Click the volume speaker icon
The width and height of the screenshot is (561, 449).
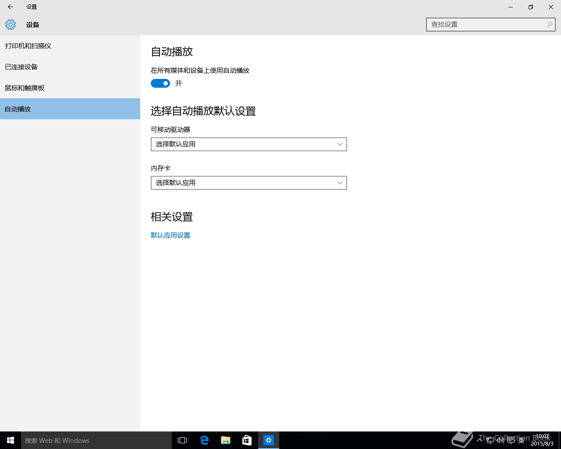(501, 440)
